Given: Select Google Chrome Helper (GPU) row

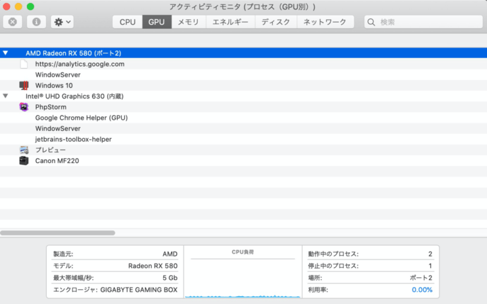Looking at the screenshot, I should [243, 117].
